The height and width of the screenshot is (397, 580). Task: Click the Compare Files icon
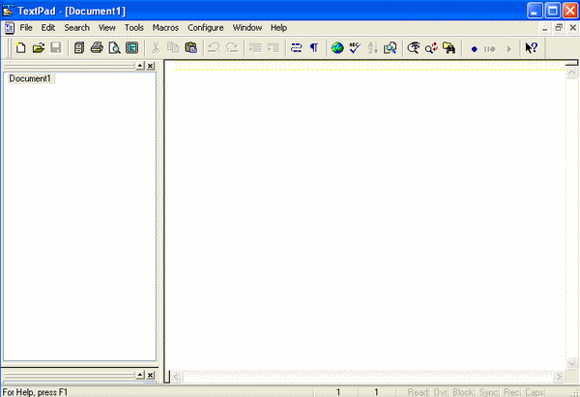[390, 48]
